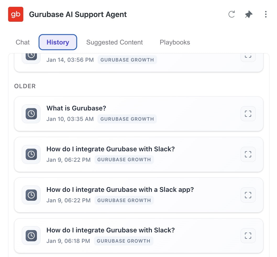Open the three-dot overflow menu

click(266, 15)
